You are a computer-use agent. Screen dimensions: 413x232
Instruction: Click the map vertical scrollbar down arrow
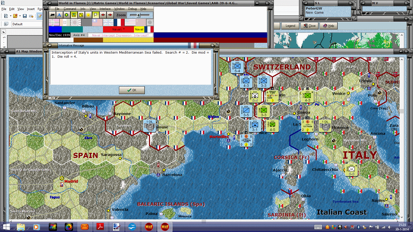(401, 217)
